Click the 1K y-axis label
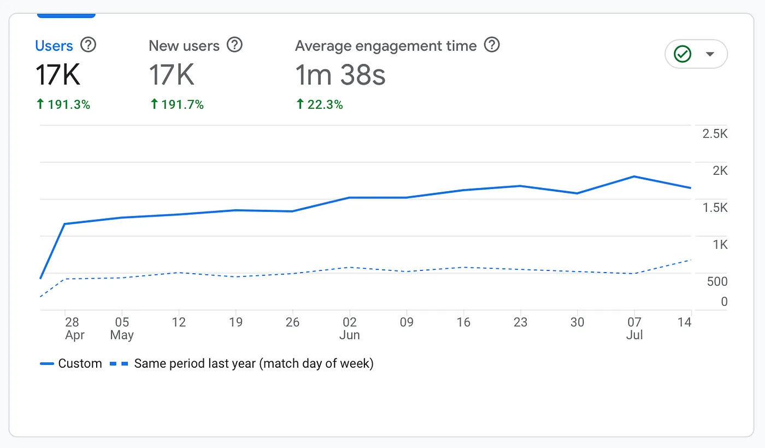Screen dimensions: 765x448 point(720,245)
